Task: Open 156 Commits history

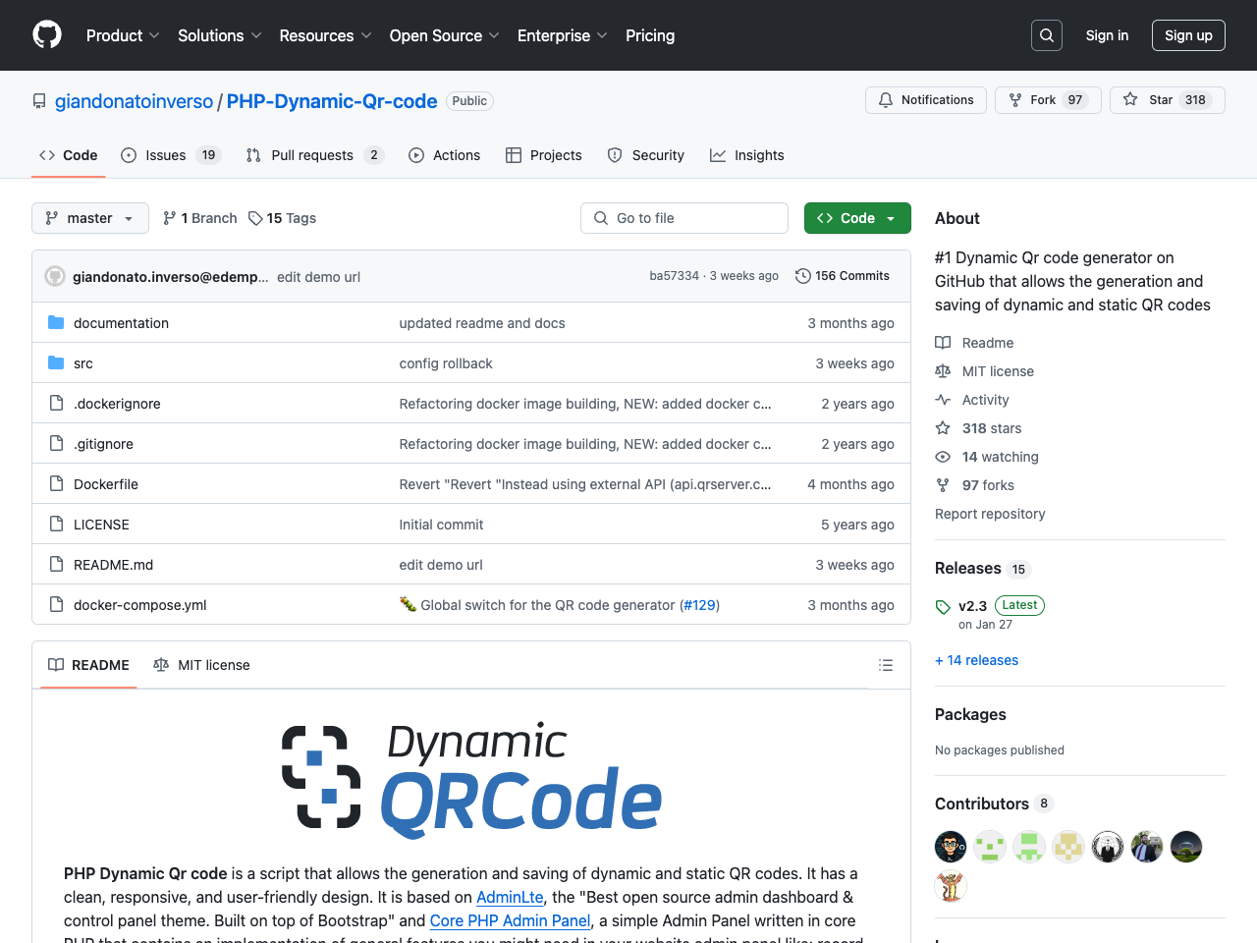Action: 843,276
